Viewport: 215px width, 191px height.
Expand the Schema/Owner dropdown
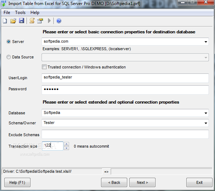coord(206,123)
